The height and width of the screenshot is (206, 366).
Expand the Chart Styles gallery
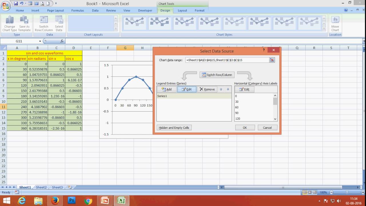(x=324, y=29)
